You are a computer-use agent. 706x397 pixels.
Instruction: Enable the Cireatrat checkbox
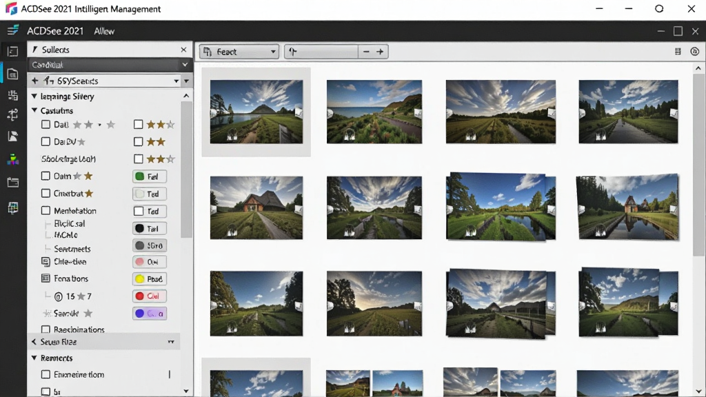pyautogui.click(x=46, y=194)
